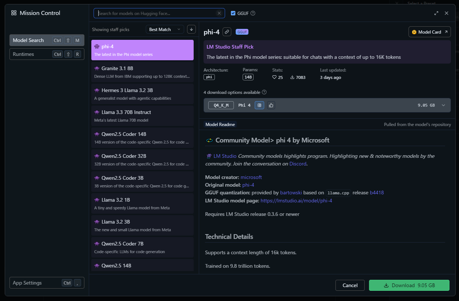Expand the Q4_K_M download option chevron
Screen dimensions: 459x301
pos(443,105)
